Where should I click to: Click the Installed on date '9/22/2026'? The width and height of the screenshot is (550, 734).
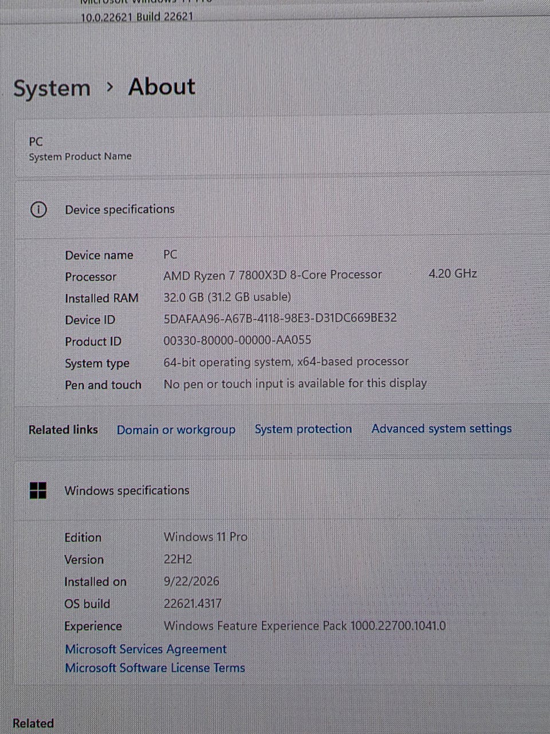pos(191,581)
